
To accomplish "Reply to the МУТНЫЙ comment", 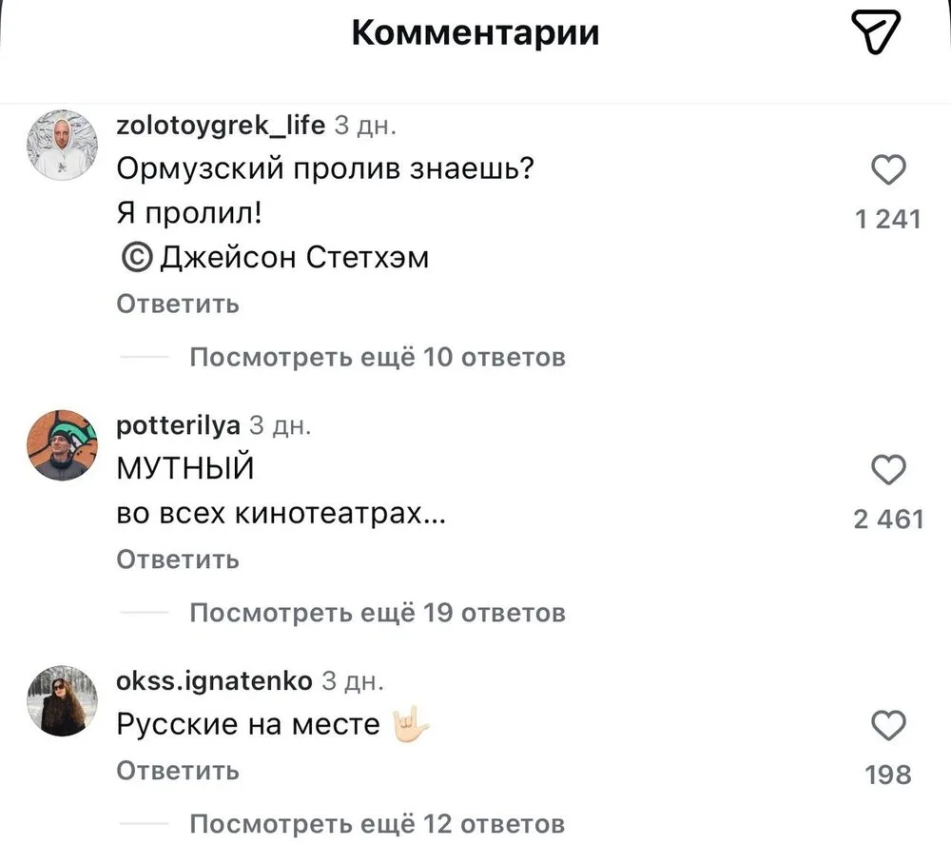I will 177,559.
